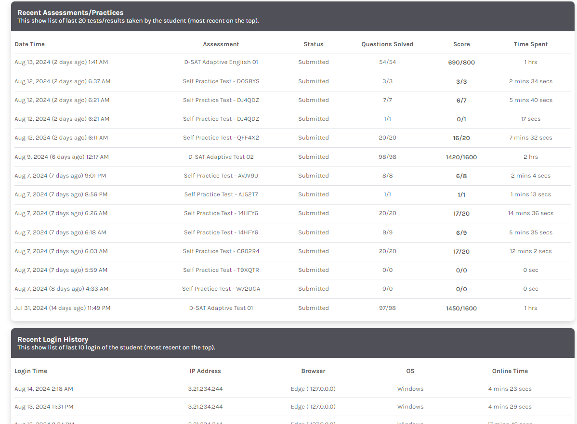Open Self Practice Test - W72UGA
Image resolution: width=577 pixels, height=424 pixels.
pyautogui.click(x=221, y=289)
